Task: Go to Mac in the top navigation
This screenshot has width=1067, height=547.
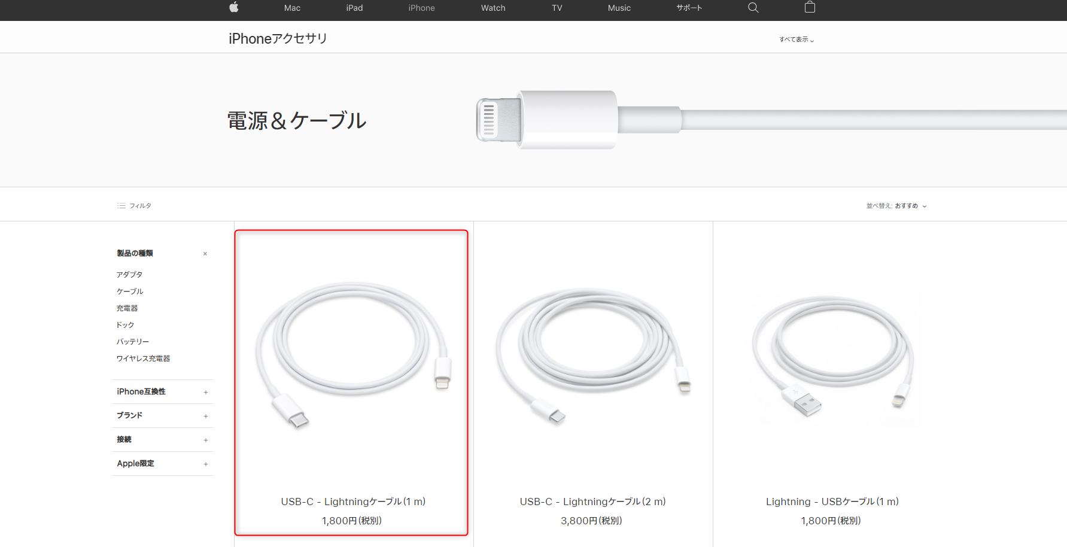Action: tap(292, 8)
